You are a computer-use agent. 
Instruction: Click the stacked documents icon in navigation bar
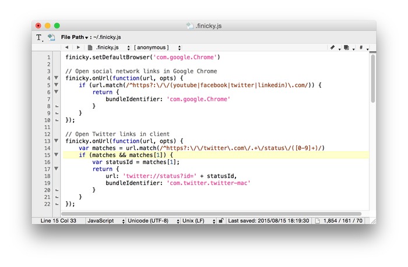(346, 48)
